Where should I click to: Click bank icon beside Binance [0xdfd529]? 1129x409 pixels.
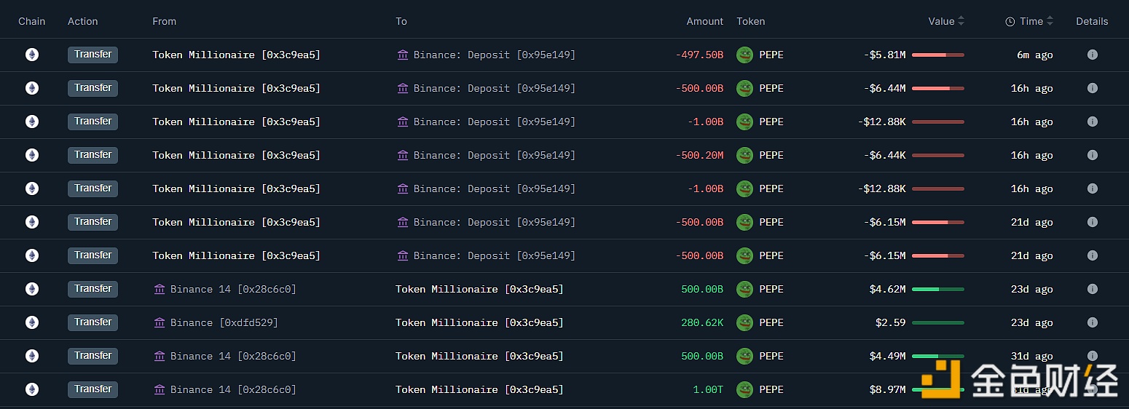pyautogui.click(x=160, y=322)
